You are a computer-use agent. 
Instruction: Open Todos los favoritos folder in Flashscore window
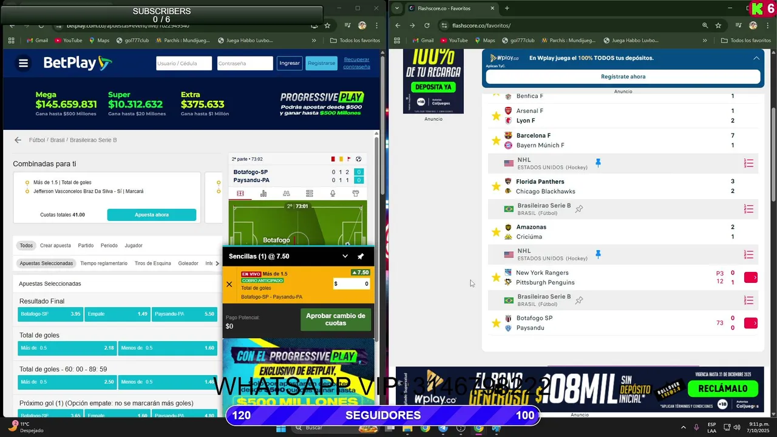pos(746,41)
